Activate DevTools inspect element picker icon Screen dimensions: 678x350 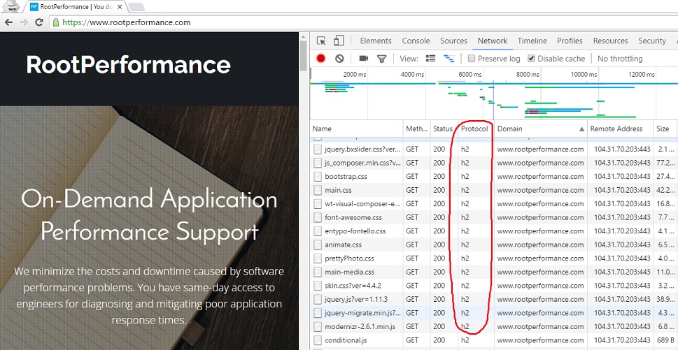pyautogui.click(x=321, y=41)
